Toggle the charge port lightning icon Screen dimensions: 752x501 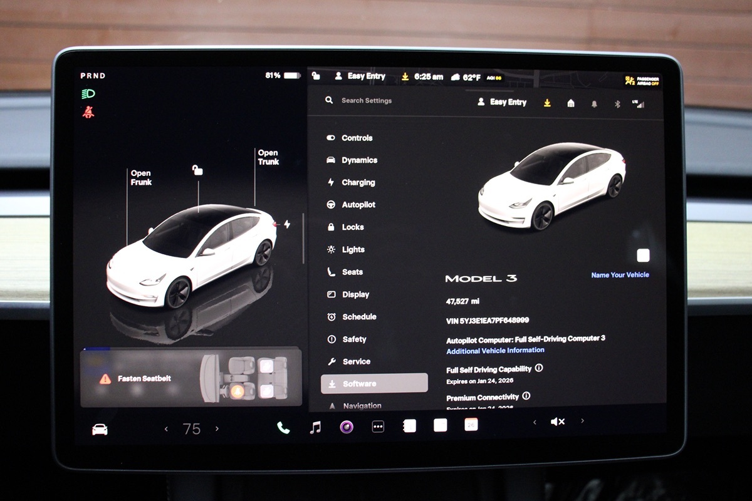[287, 224]
